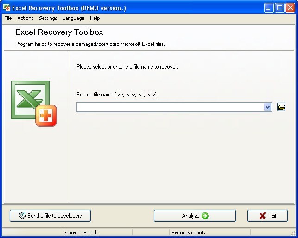
Task: Focus the source file name text field
Action: (x=170, y=107)
